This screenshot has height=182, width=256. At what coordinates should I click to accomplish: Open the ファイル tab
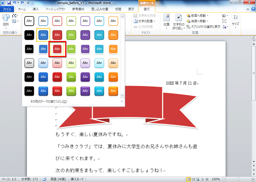click(7, 9)
